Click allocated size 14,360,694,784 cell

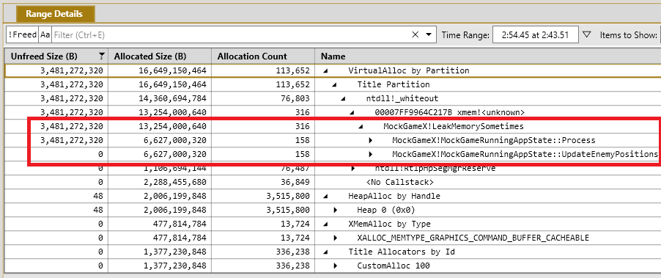click(160, 98)
